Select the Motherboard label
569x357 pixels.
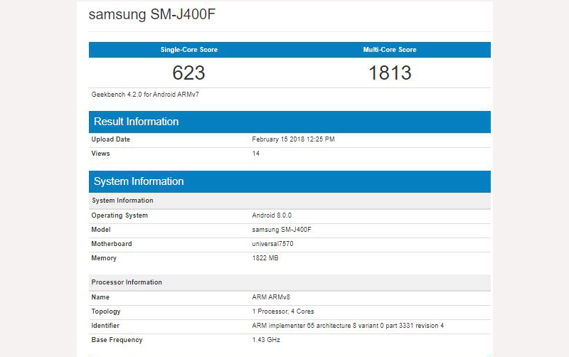pos(112,244)
